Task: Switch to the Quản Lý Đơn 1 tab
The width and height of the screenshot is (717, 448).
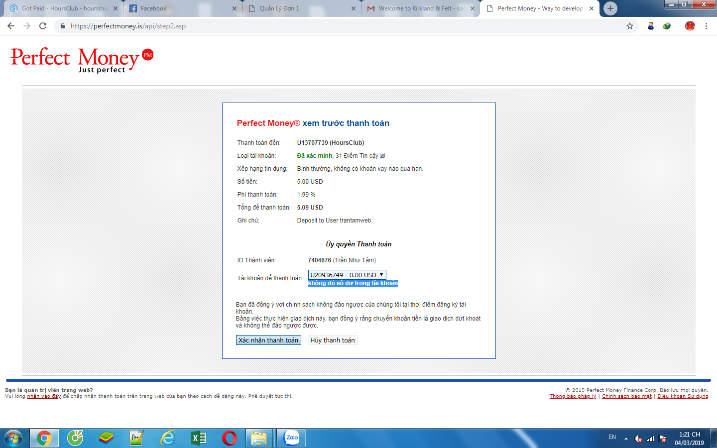Action: pos(301,8)
